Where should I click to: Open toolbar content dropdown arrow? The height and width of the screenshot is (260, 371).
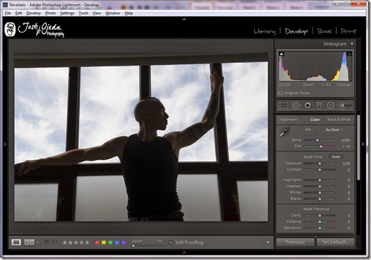[x=268, y=242]
